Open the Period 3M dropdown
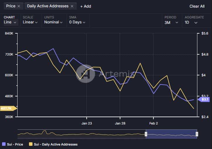The width and height of the screenshot is (212, 149). 171,22
